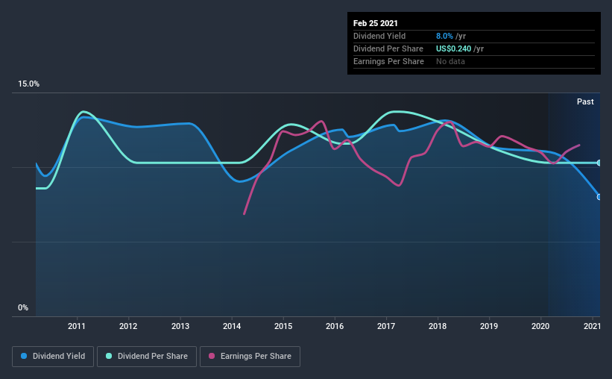Click the 2013 x-axis label
Screen dimensions: 612x379
(180, 326)
